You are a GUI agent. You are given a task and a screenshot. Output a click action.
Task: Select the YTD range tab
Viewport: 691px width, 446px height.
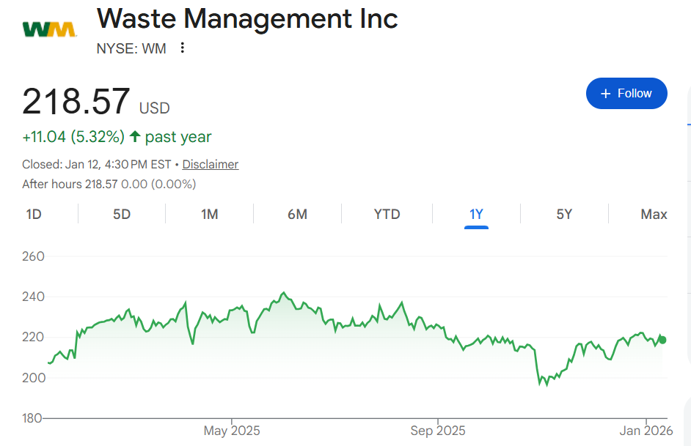[387, 215]
